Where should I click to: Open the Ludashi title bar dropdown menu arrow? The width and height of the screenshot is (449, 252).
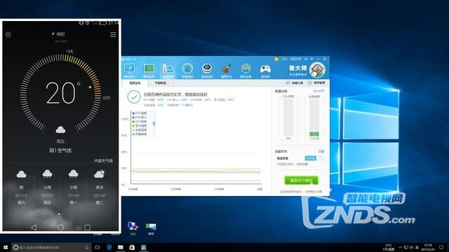[x=311, y=59]
